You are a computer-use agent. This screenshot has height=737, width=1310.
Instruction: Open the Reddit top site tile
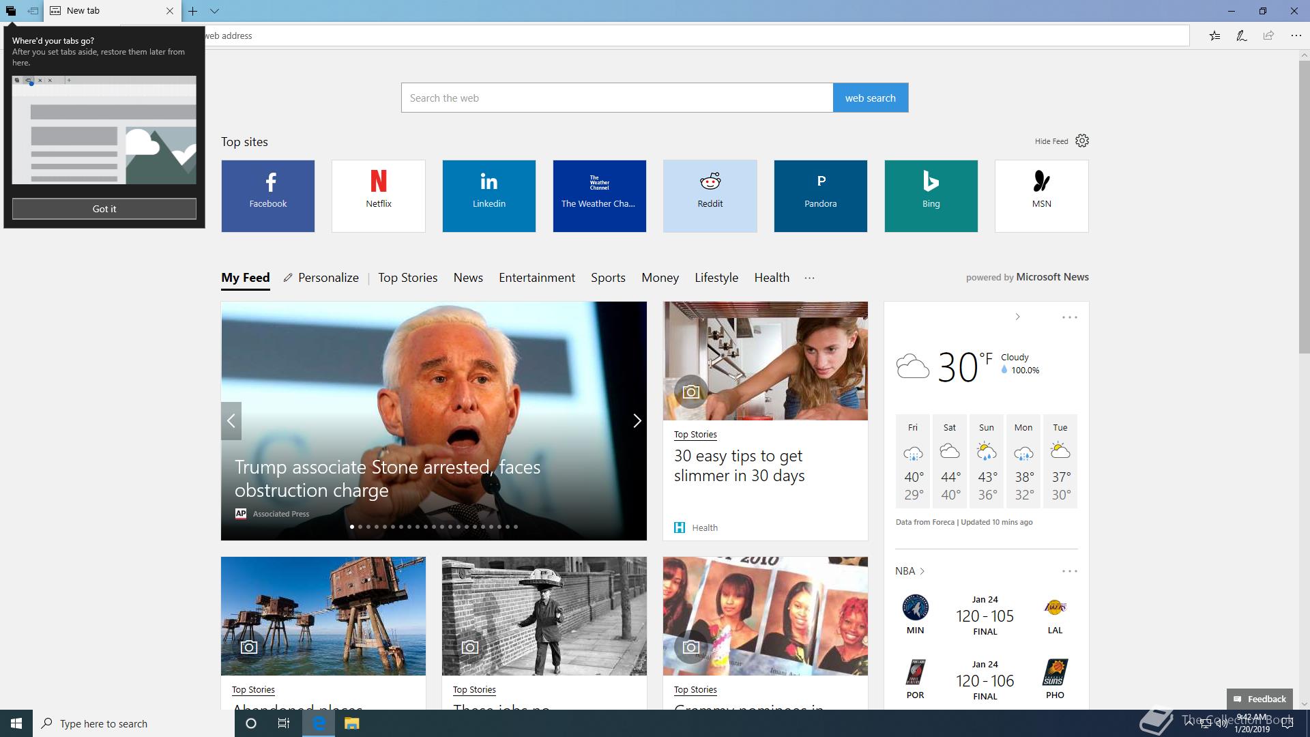[710, 197]
